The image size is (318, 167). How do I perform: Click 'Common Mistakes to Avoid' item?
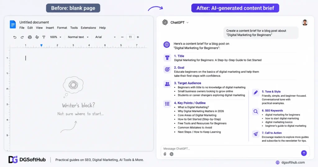tap(195, 128)
